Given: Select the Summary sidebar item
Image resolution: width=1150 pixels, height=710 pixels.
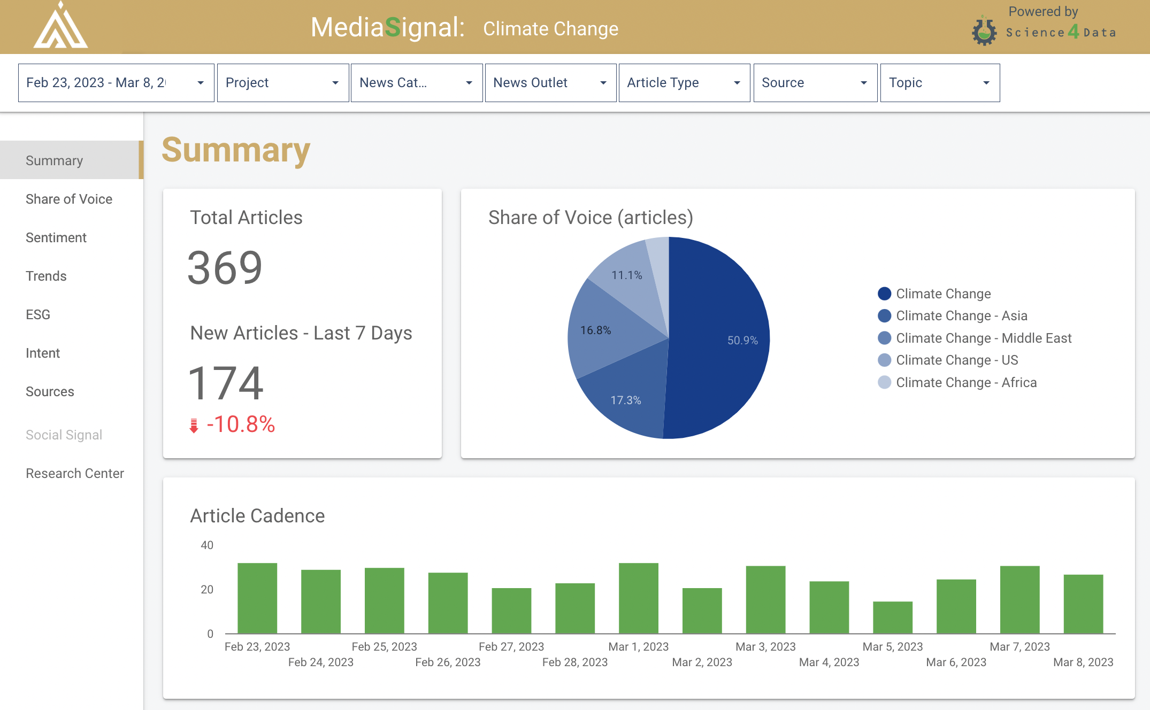Looking at the screenshot, I should click(71, 160).
